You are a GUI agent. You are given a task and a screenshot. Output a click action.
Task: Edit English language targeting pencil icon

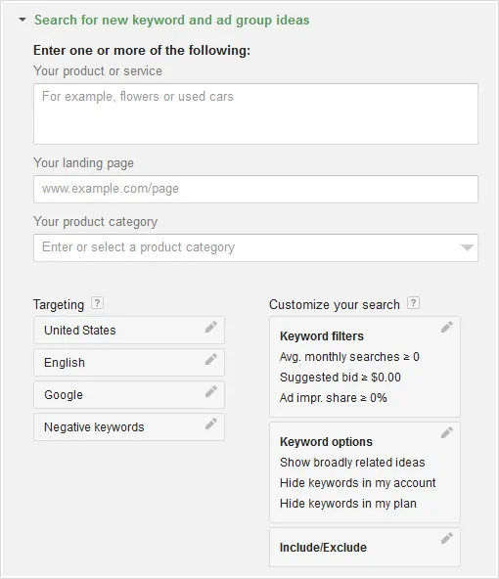211,359
